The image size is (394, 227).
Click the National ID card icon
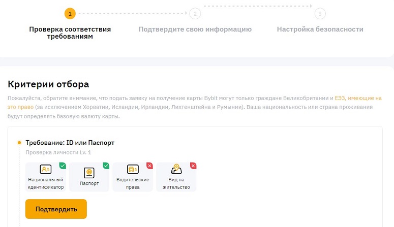coord(46,169)
